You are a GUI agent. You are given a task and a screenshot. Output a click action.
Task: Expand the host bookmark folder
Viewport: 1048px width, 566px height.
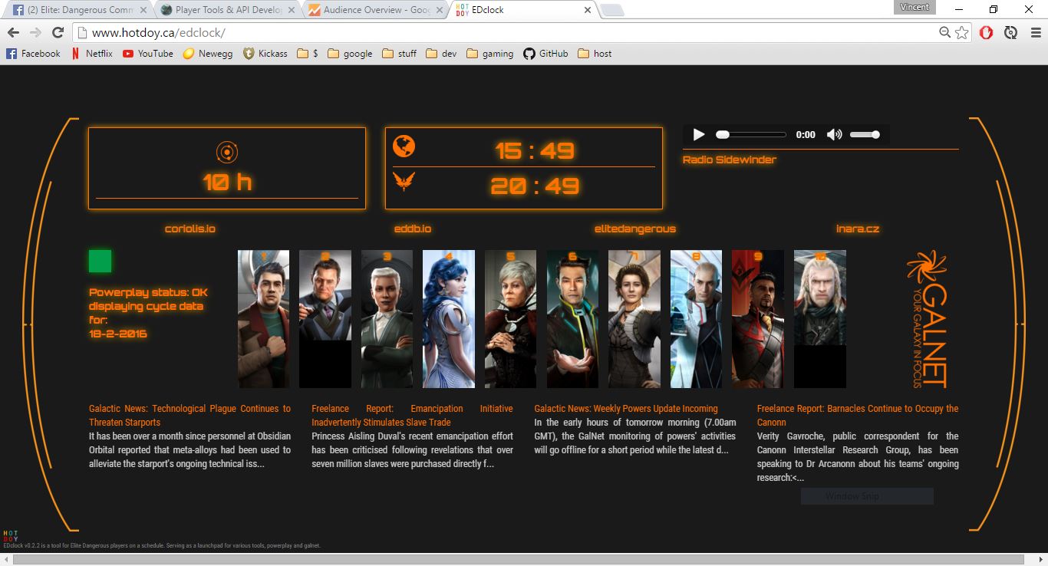pyautogui.click(x=595, y=54)
